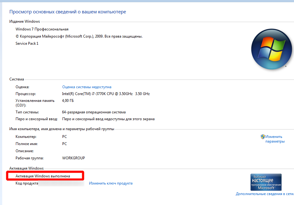
Task: Open 'Изменить ключ продукта' link
Action: 111,183
